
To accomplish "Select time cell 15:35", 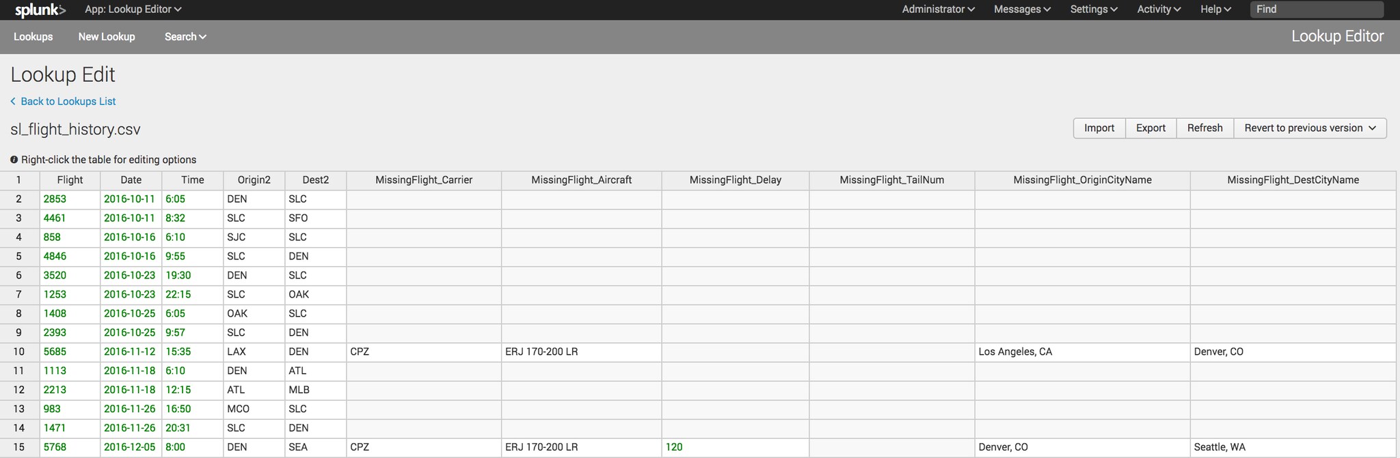I will [193, 352].
